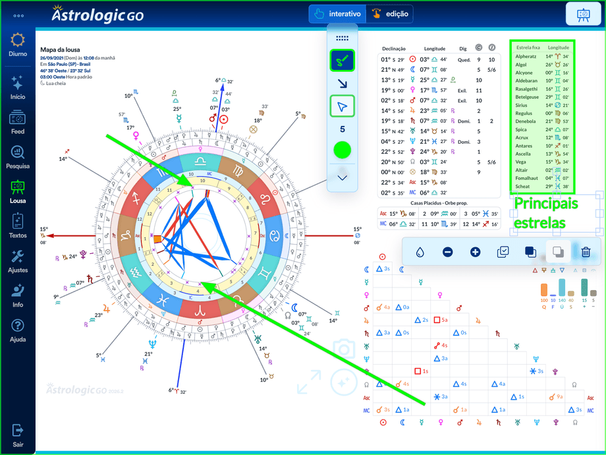Screen dimensions: 606x455
Task: Open the green stroke color swatch
Action: pyautogui.click(x=342, y=150)
